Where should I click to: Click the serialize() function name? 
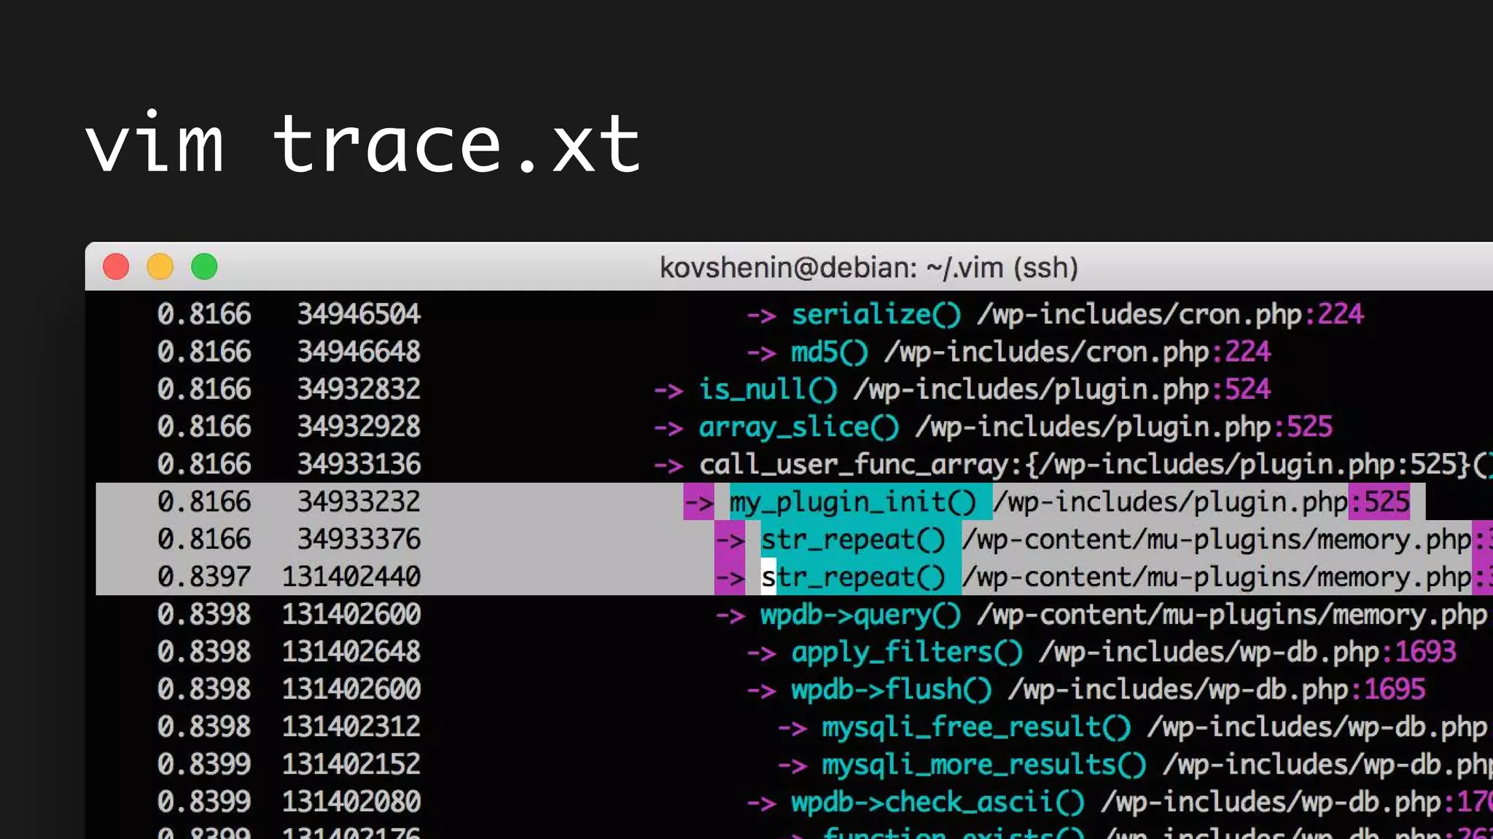pyautogui.click(x=876, y=315)
